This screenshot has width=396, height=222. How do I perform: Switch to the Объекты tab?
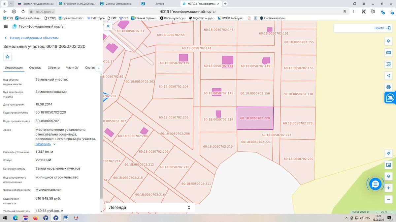54,68
